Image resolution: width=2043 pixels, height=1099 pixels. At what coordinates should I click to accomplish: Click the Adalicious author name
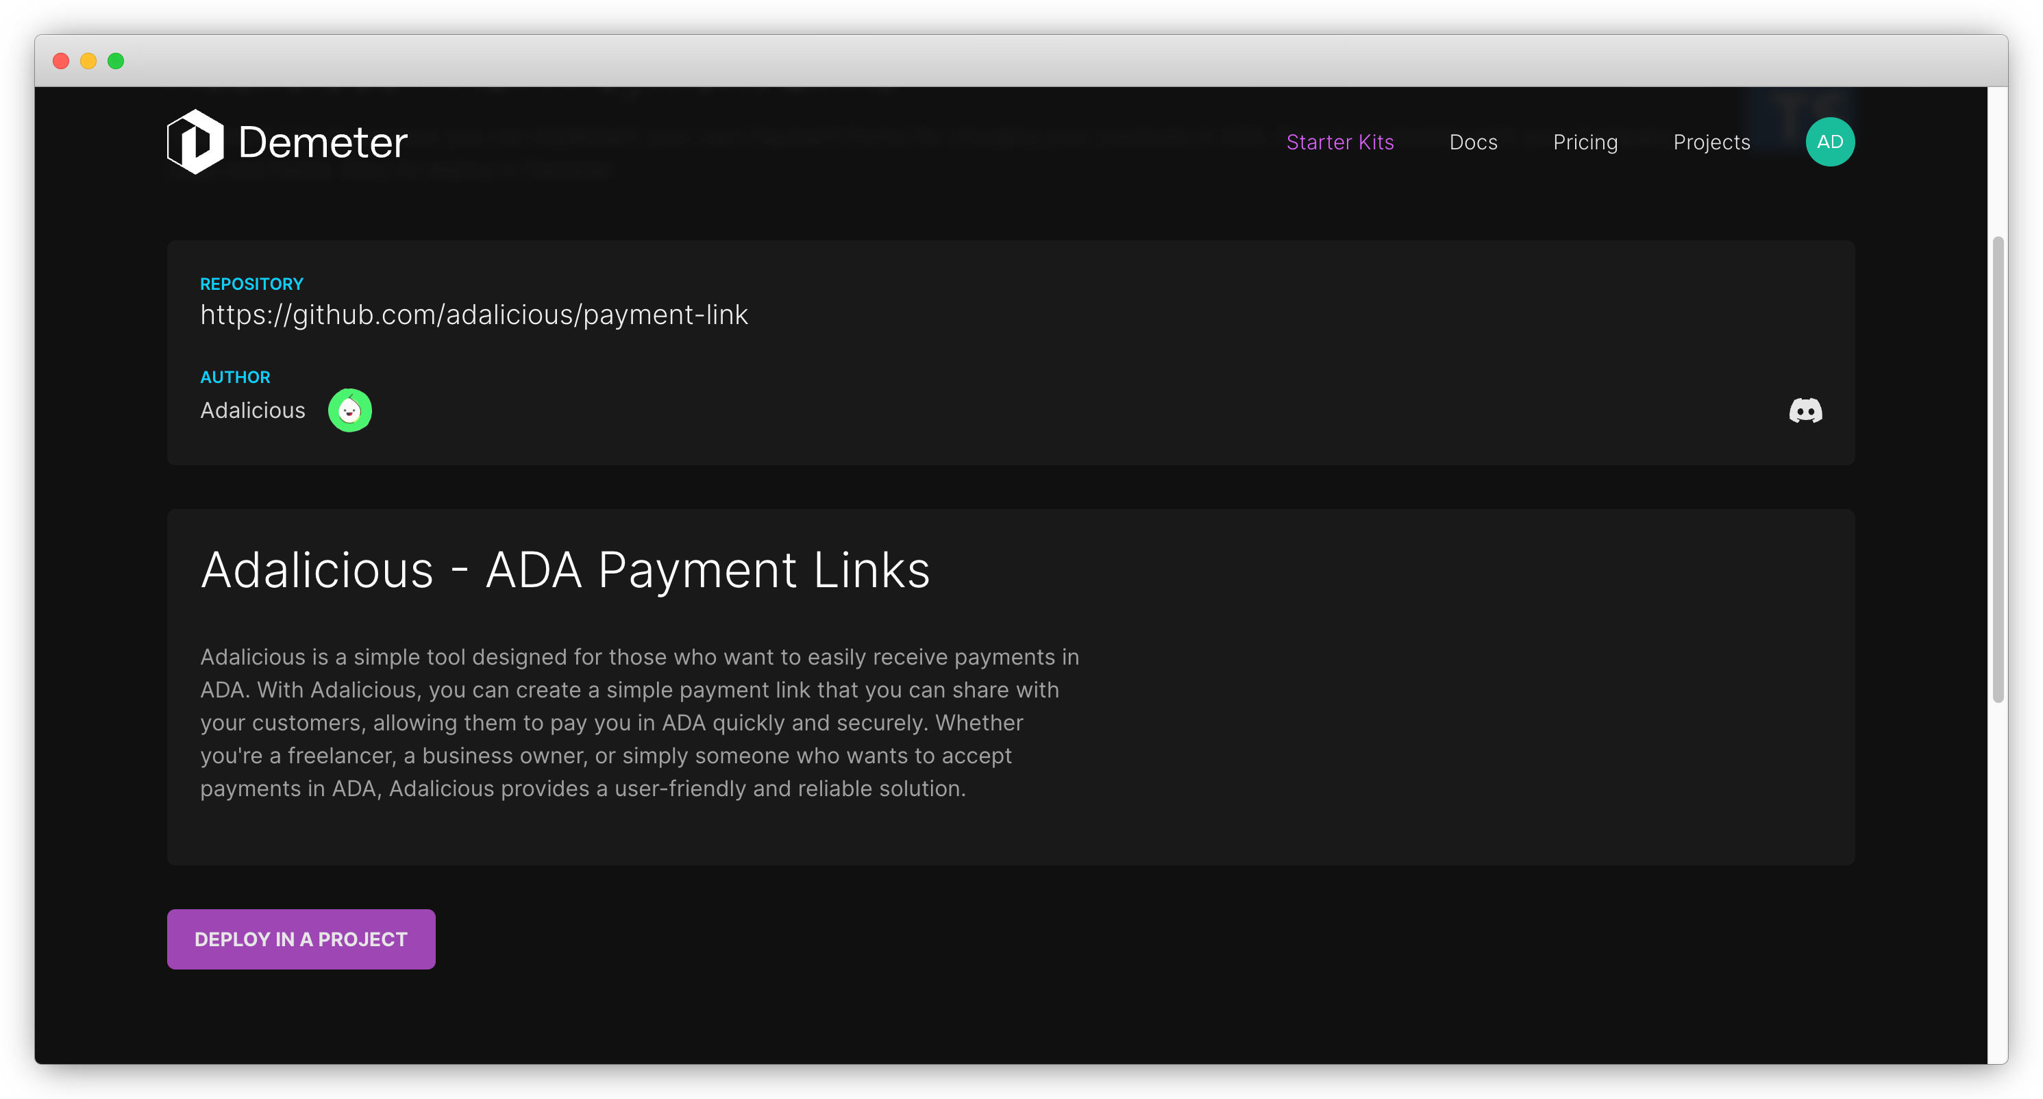(252, 410)
